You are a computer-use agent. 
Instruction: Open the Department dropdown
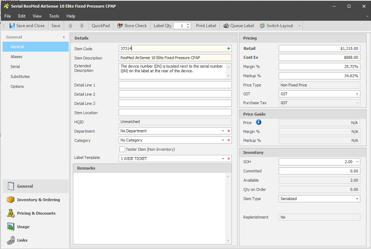[x=223, y=131]
